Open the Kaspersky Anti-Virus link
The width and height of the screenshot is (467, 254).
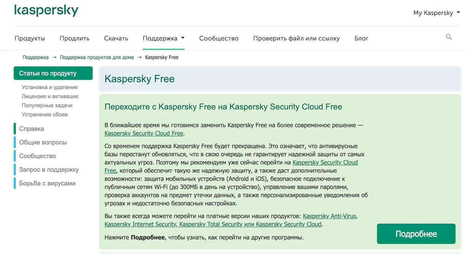[330, 216]
